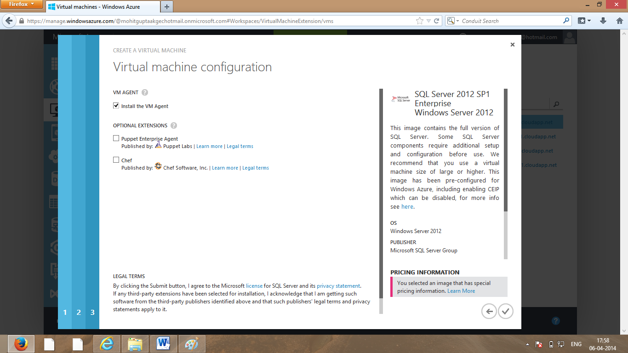Open Microsoft Word from the taskbar
628x353 pixels.
point(164,344)
